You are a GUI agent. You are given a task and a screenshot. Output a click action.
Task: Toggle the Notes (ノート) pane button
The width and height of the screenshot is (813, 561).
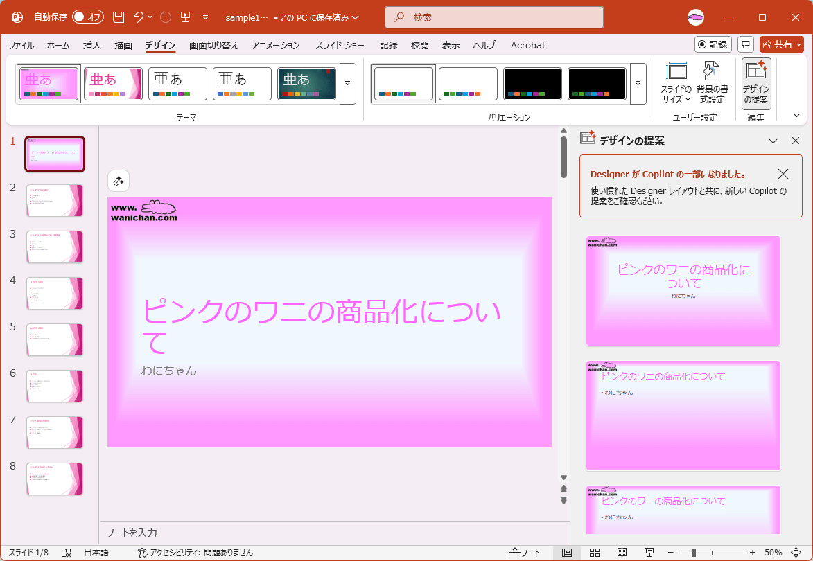(525, 553)
